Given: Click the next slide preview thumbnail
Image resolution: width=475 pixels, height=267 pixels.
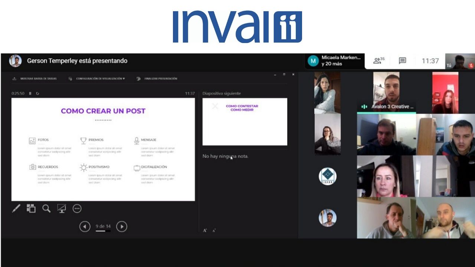Looking at the screenshot, I should point(245,122).
